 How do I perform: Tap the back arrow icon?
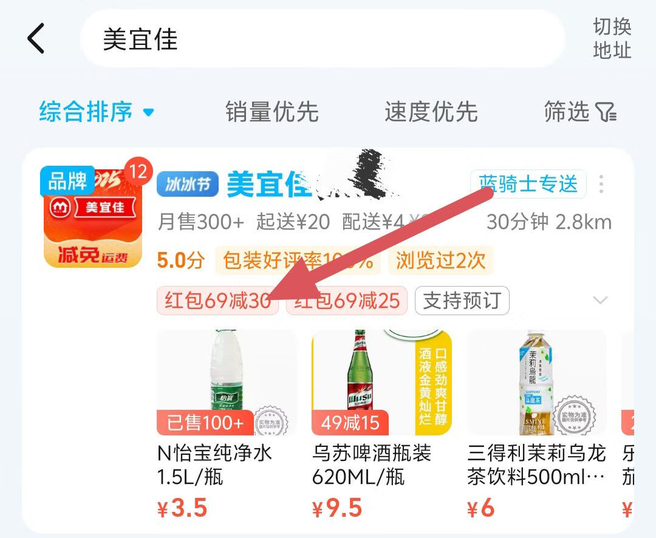point(36,38)
